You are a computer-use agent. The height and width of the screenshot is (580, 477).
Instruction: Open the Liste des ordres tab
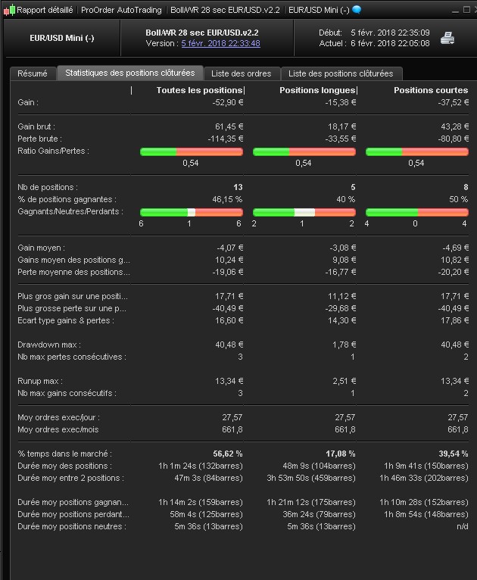point(240,73)
